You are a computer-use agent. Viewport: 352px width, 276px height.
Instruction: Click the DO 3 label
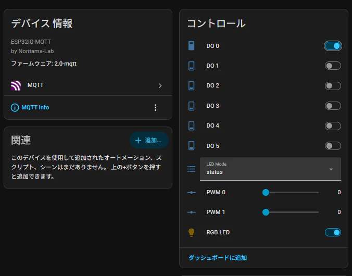click(212, 106)
